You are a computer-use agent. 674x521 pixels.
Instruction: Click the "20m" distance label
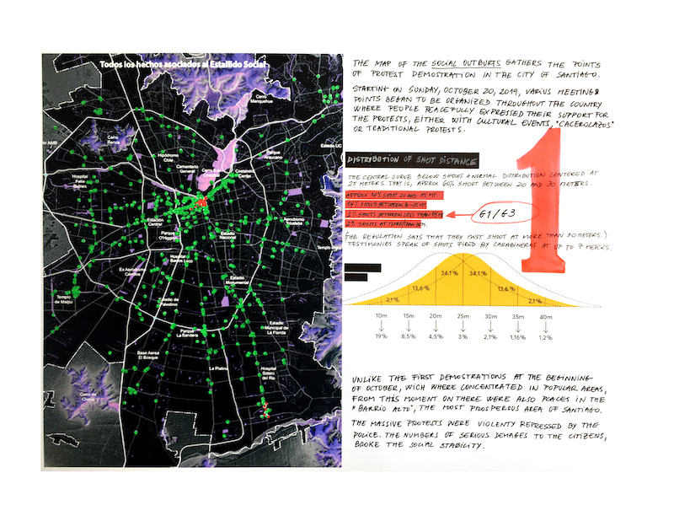436,316
